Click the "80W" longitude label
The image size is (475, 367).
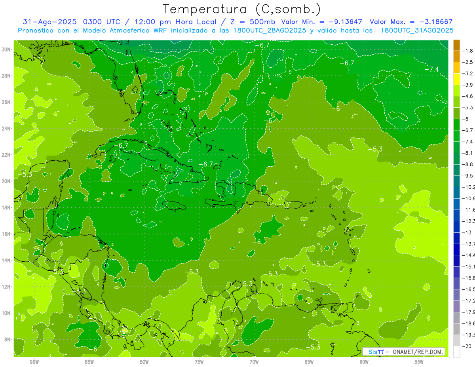point(144,362)
